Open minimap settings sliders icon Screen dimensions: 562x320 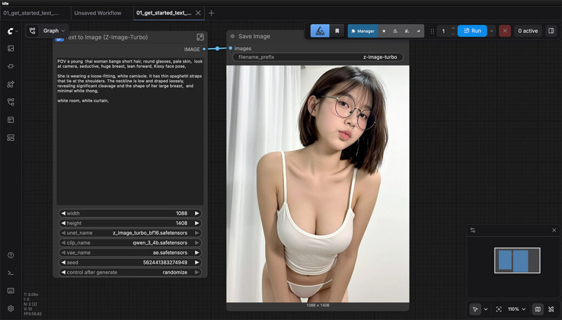point(473,230)
